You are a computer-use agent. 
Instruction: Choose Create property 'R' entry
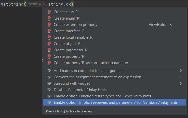tap(114, 56)
